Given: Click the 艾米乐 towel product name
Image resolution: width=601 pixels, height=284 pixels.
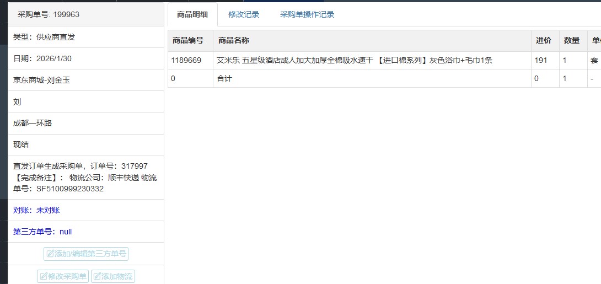Looking at the screenshot, I should (x=355, y=61).
